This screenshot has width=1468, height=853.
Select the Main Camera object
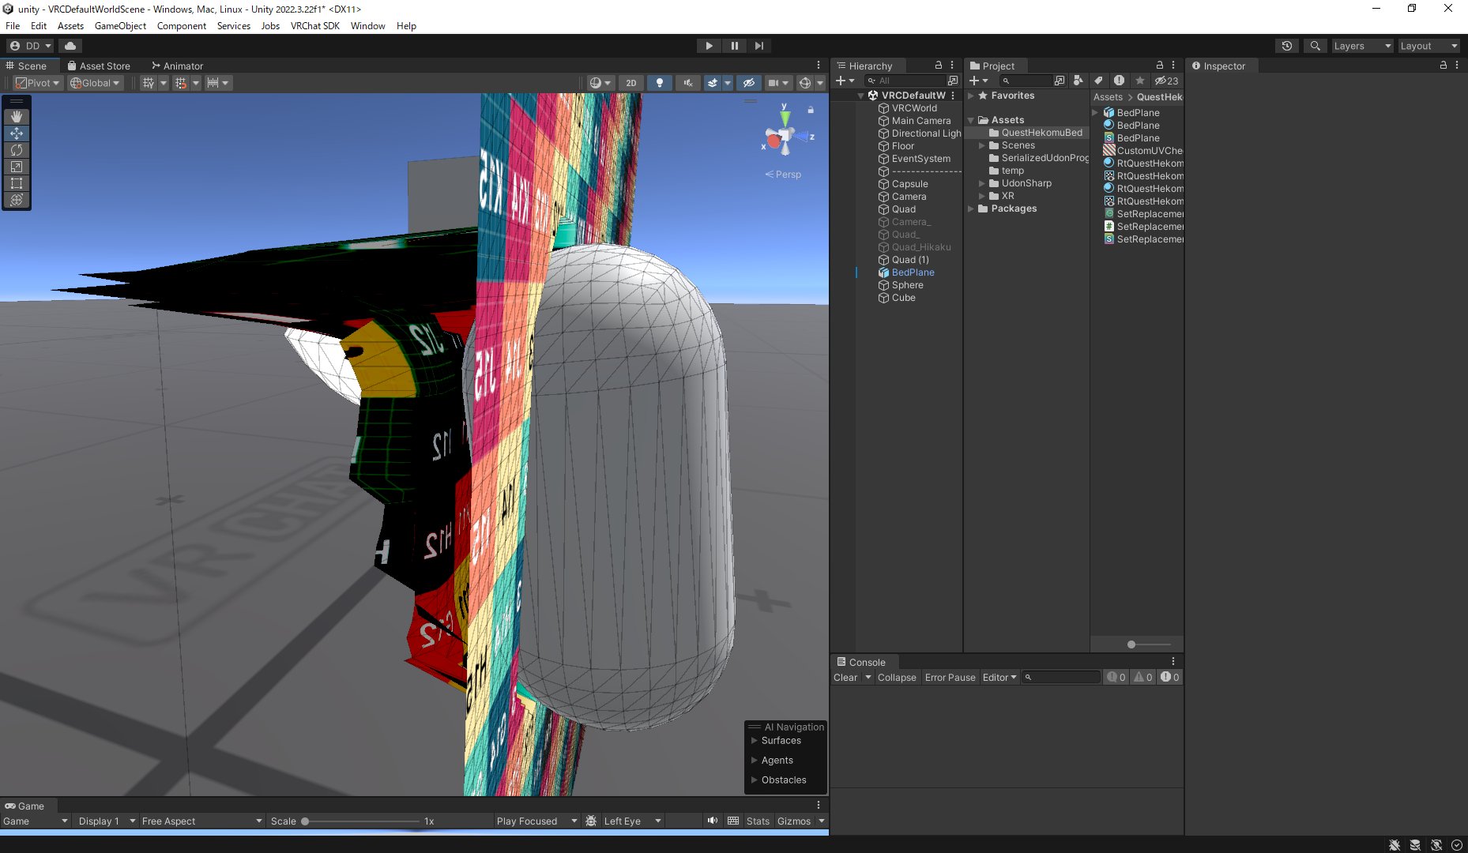[920, 121]
